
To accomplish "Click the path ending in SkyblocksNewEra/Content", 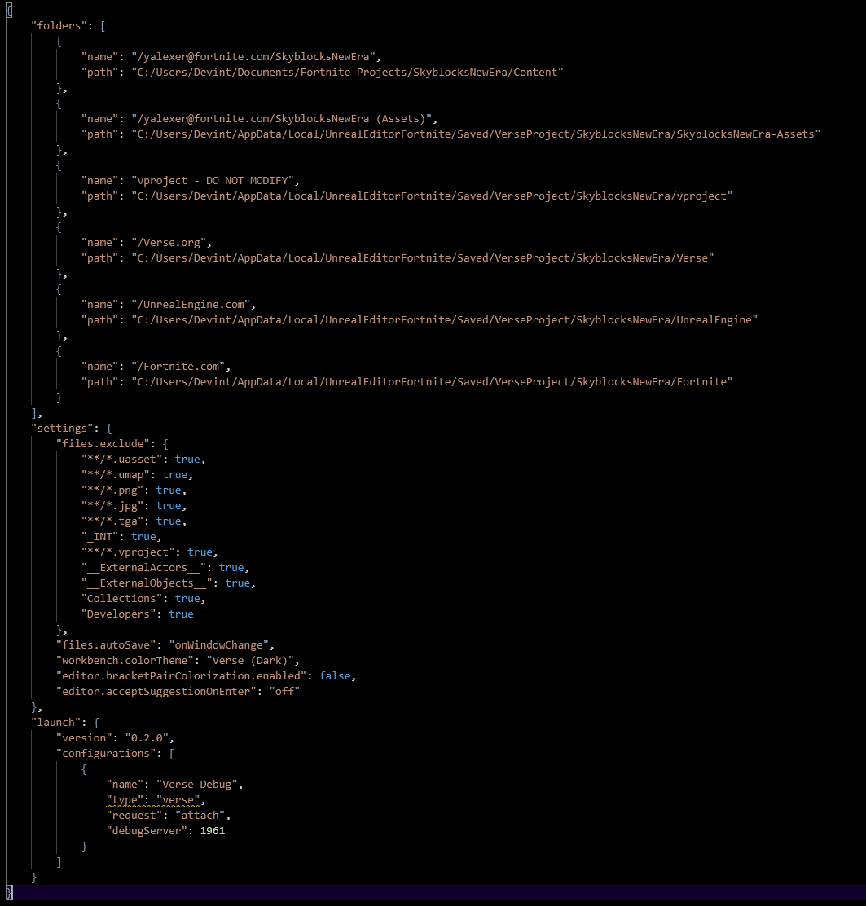I will pos(347,73).
